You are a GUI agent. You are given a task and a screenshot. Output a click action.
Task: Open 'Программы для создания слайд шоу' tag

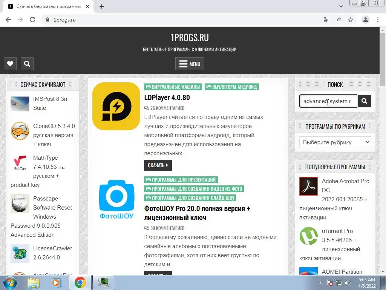pyautogui.click(x=190, y=198)
